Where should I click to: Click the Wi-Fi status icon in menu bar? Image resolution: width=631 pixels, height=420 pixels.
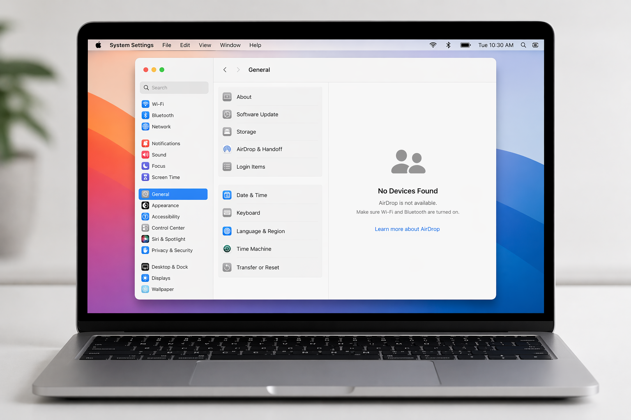(433, 45)
